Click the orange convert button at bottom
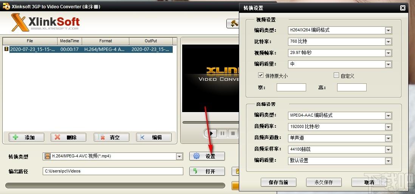The image size is (415, 194). coord(235,185)
